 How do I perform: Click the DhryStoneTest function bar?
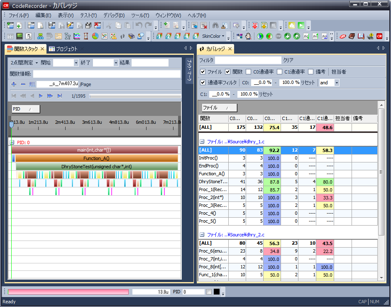click(97, 167)
